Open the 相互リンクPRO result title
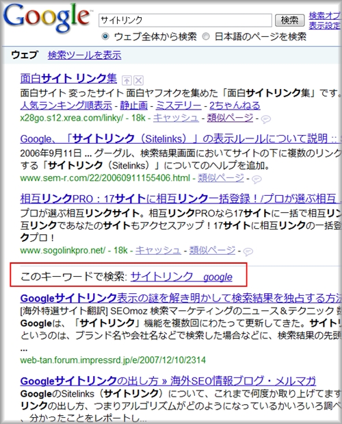The height and width of the screenshot is (424, 342). [179, 199]
